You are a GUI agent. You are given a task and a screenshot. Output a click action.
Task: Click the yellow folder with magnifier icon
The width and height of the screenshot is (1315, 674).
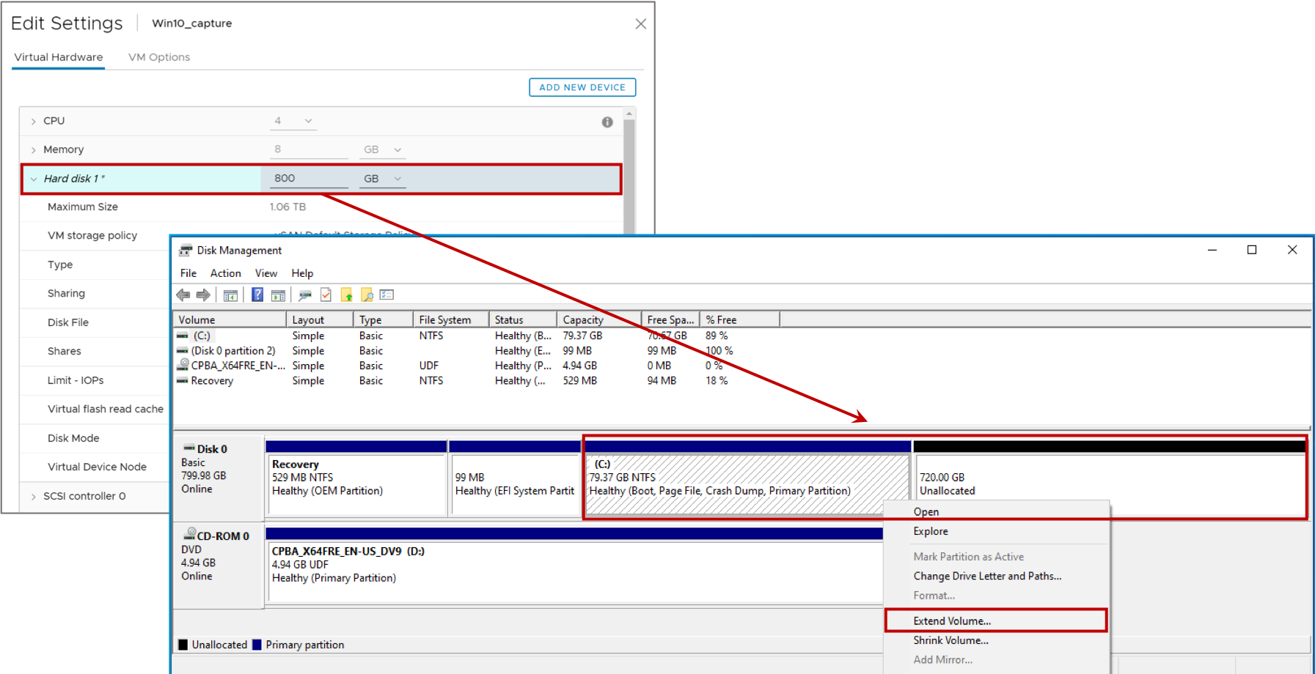click(x=367, y=295)
